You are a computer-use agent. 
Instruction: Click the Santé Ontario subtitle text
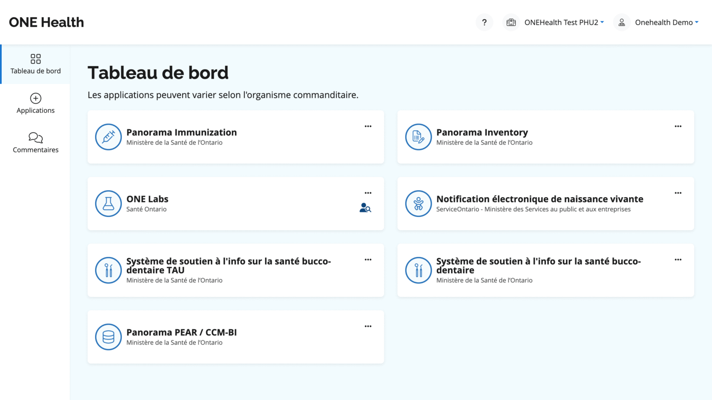click(146, 209)
